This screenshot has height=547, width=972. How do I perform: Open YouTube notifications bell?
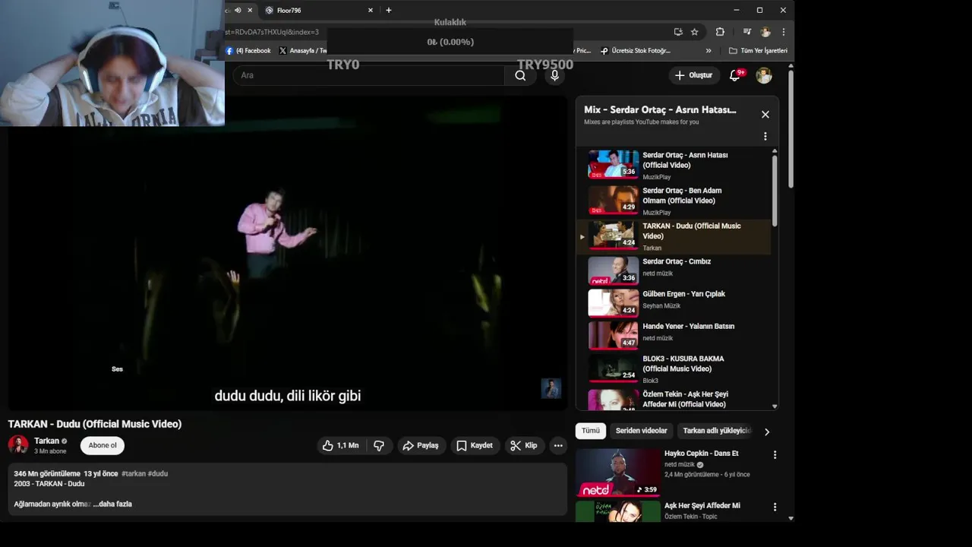tap(735, 75)
